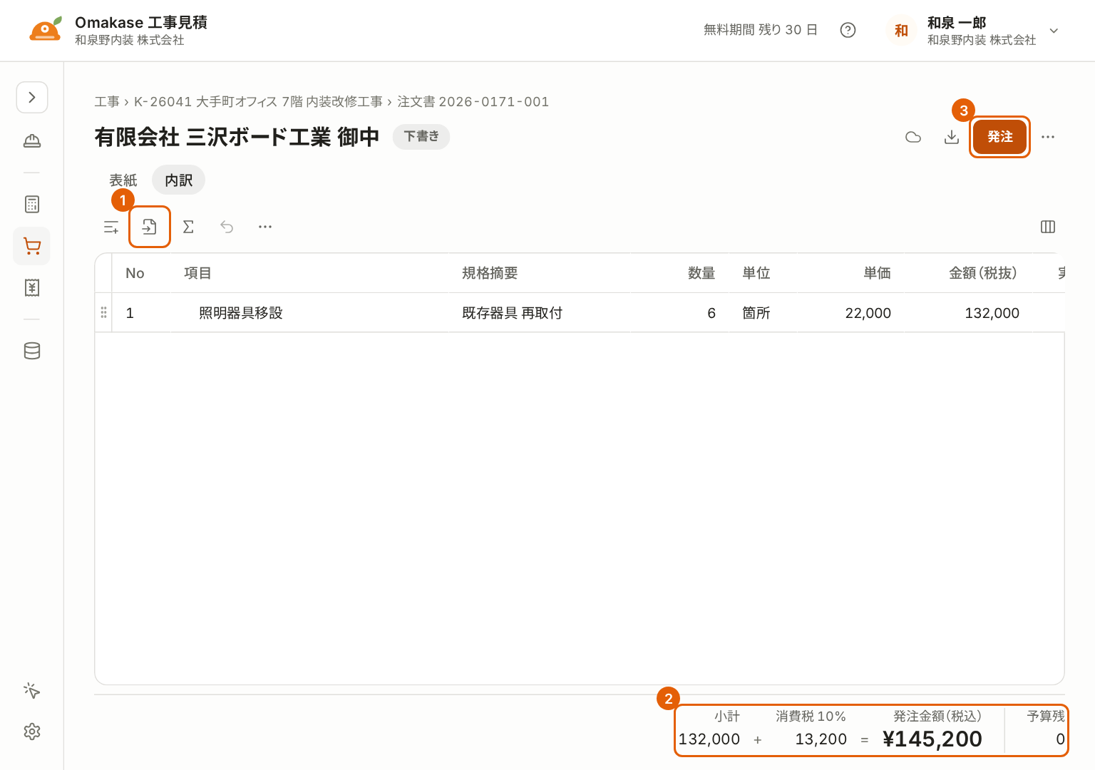
Task: Click the 和 user avatar
Action: (901, 31)
